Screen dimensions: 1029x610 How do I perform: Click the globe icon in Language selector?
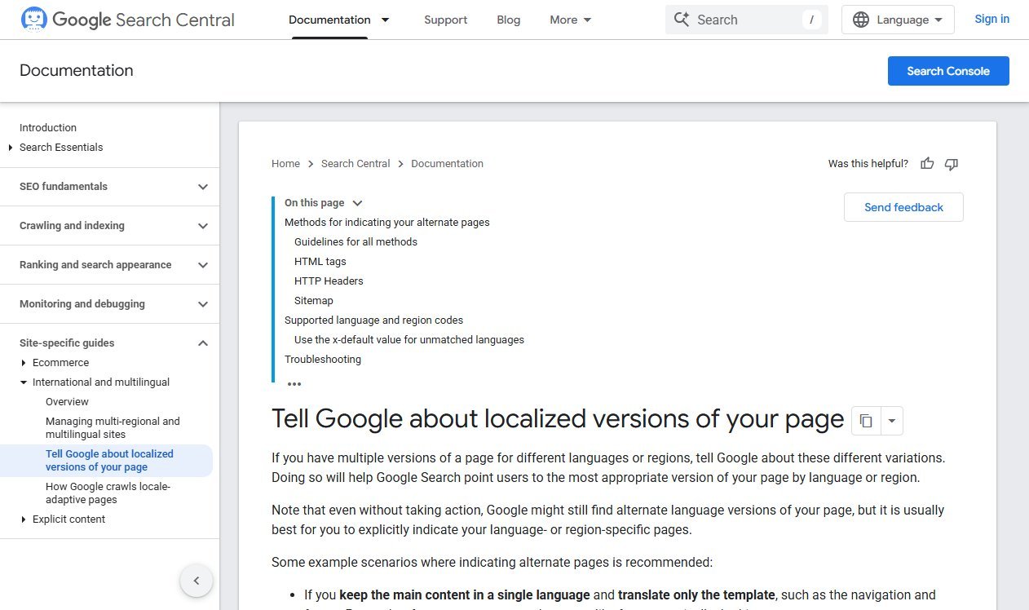coord(861,20)
